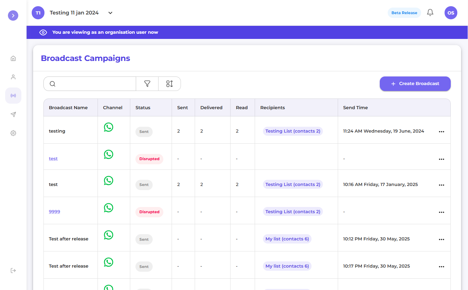The image size is (468, 290).
Task: Click WhatsApp icon in the 10:12 PM row
Action: (109, 235)
